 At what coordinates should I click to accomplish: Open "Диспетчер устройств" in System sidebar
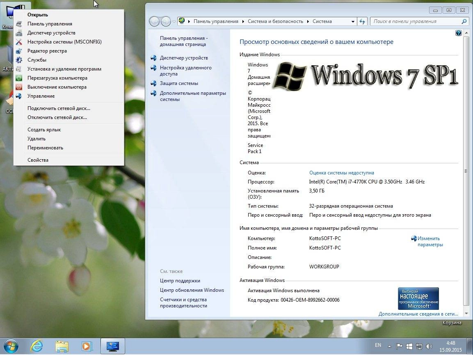[x=184, y=57]
